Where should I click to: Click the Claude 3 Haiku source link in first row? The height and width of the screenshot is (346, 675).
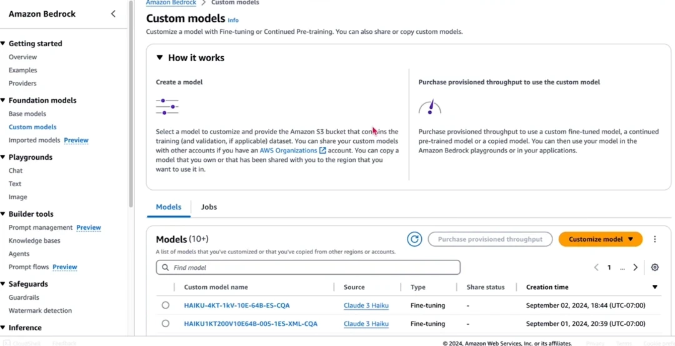366,305
